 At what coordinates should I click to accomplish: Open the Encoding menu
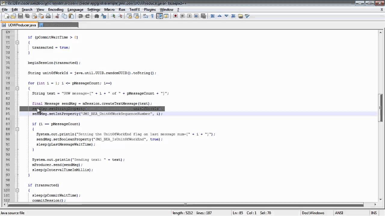pos(56,10)
